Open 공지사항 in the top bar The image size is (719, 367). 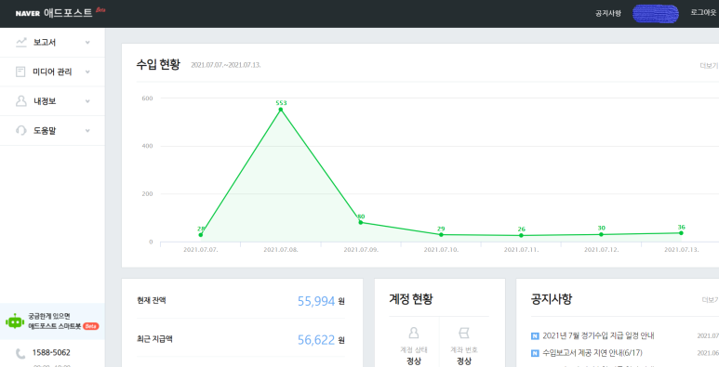point(608,13)
